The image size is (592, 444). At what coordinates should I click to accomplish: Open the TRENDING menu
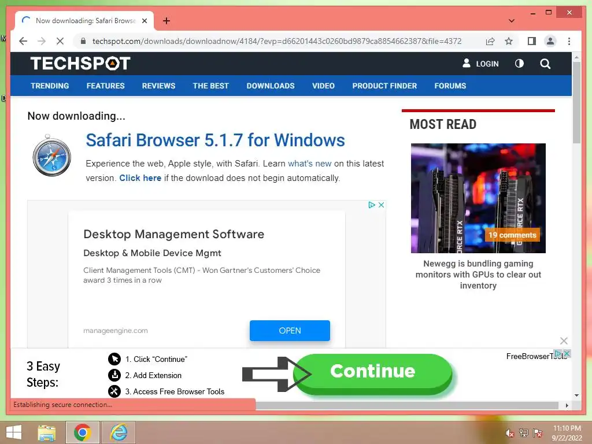pos(50,86)
